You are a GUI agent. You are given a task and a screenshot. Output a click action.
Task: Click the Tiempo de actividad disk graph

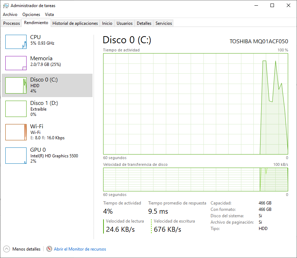coord(195,103)
